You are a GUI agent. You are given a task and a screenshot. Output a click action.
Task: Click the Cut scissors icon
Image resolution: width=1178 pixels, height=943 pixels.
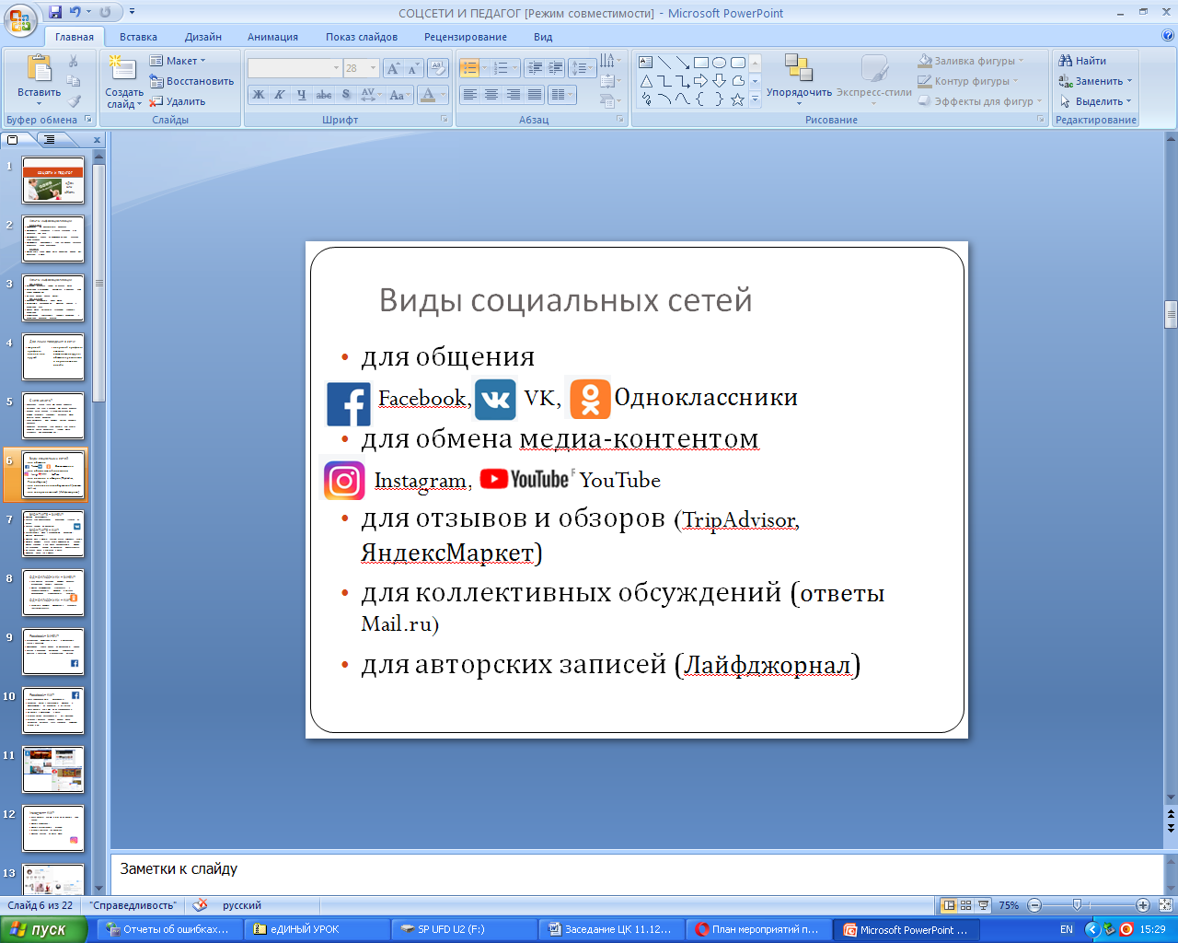[x=74, y=61]
